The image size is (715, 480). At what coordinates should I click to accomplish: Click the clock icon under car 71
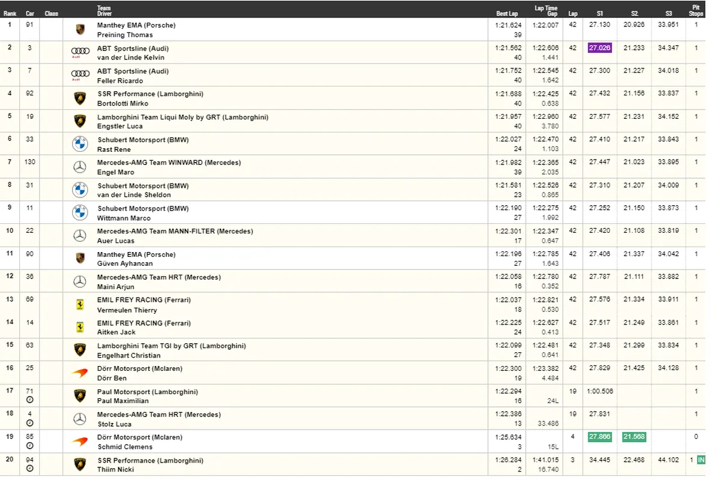(30, 400)
